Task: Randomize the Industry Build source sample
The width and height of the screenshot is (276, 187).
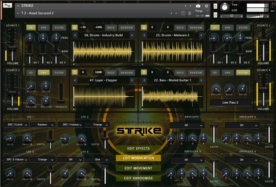Action: point(127,27)
